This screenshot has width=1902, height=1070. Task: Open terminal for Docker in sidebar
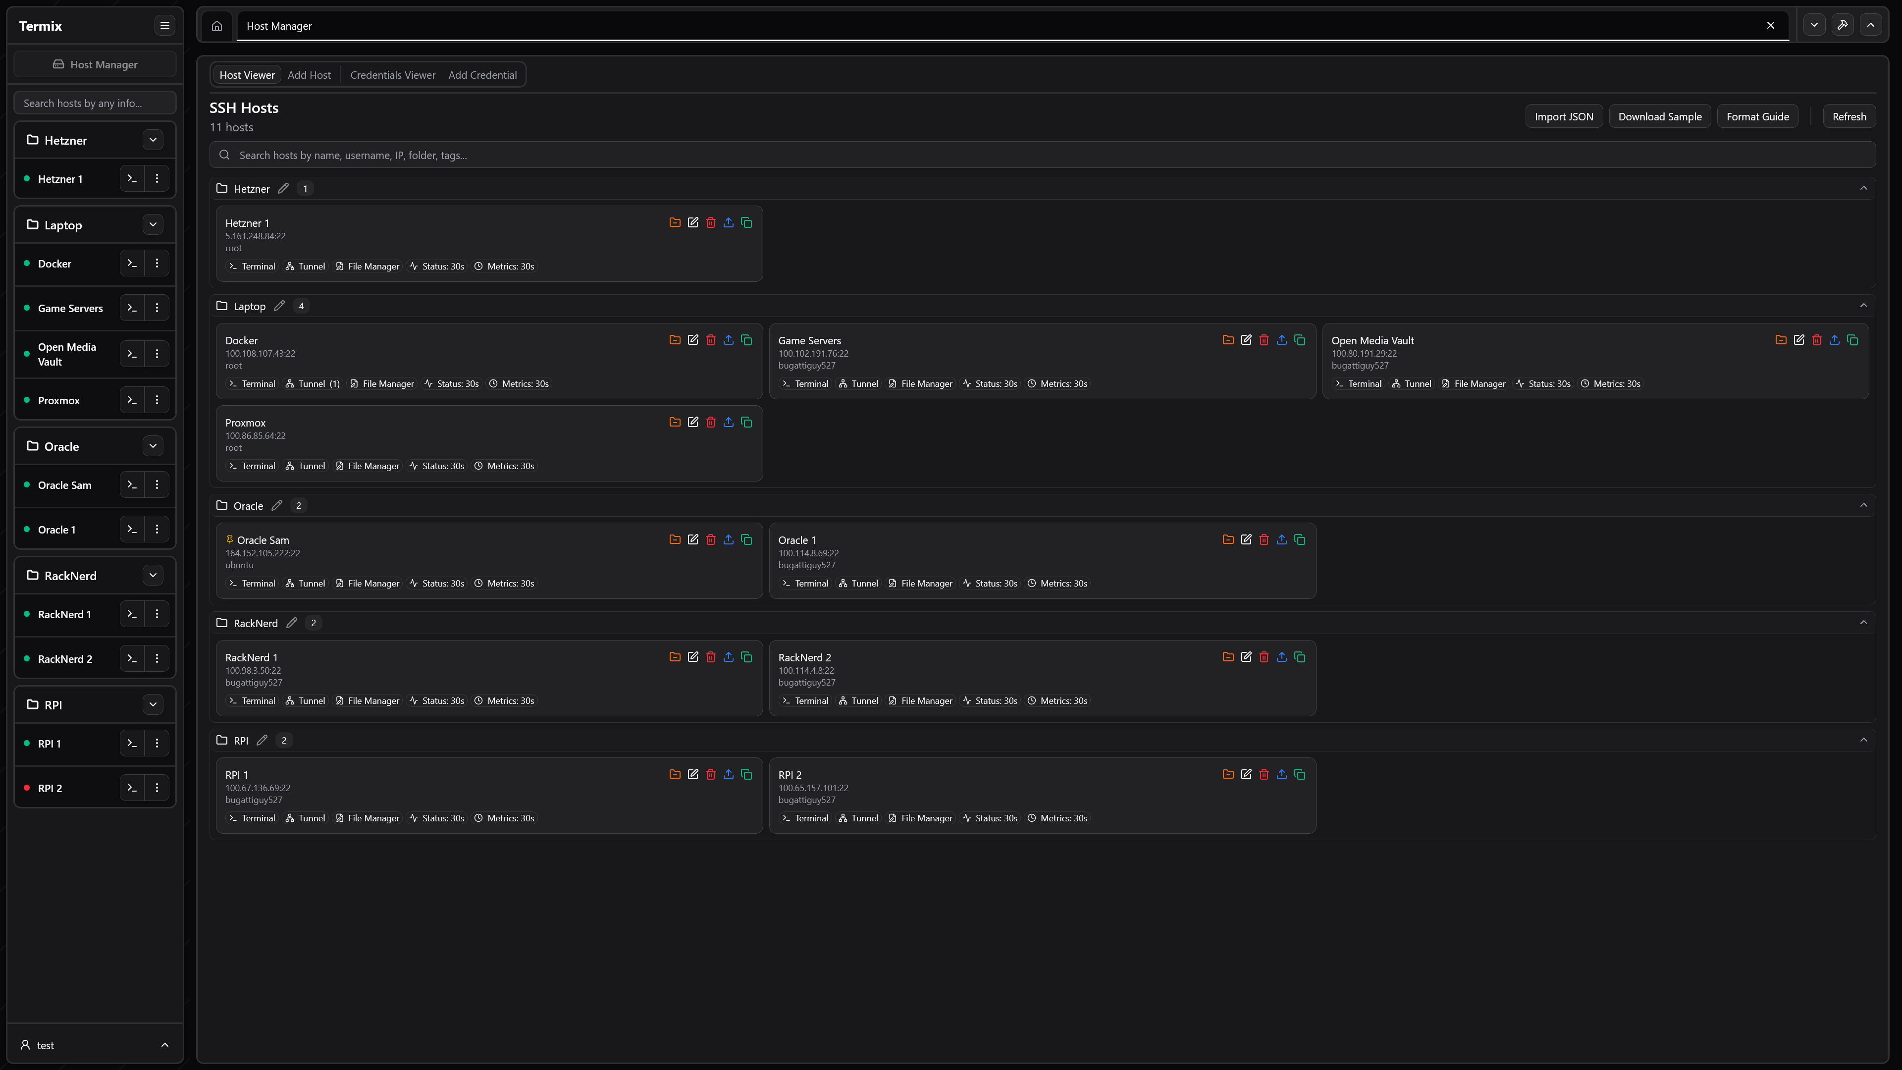[x=132, y=264]
